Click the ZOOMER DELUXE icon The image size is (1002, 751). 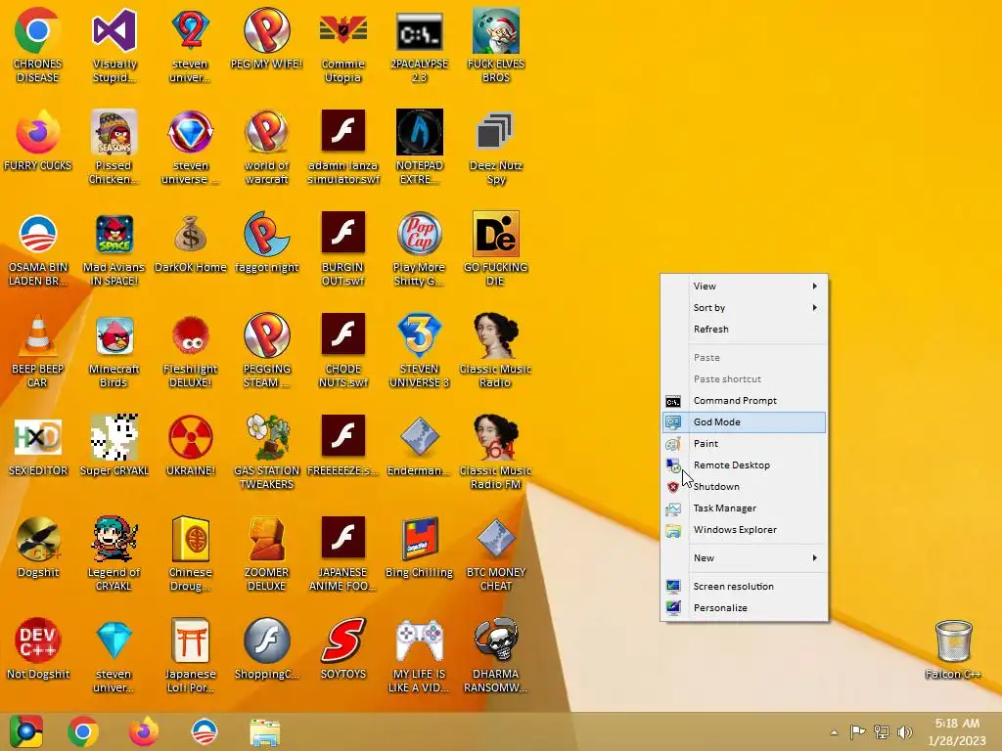tap(266, 553)
